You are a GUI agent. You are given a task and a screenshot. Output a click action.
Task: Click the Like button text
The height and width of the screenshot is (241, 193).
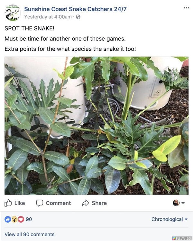click(x=20, y=203)
